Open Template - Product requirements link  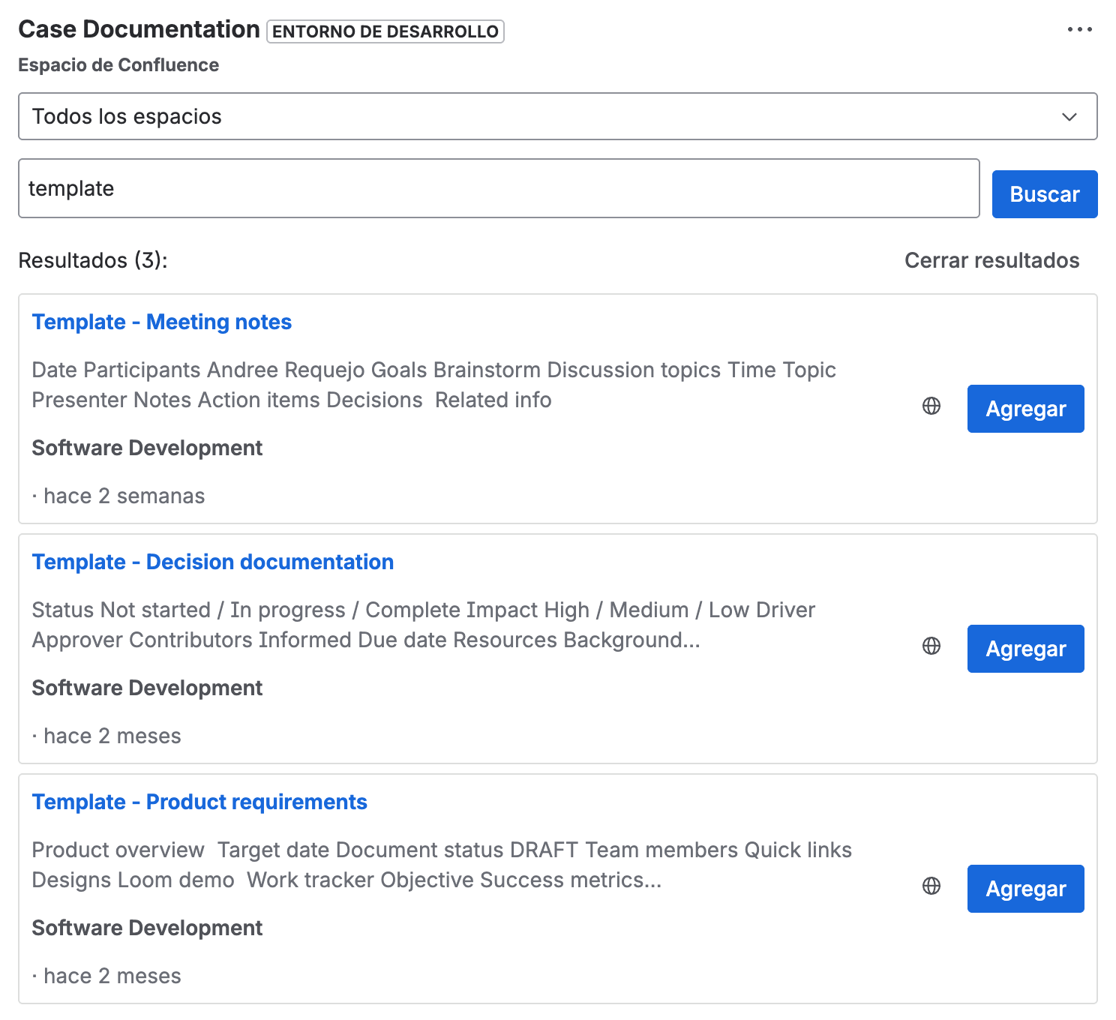pyautogui.click(x=199, y=802)
